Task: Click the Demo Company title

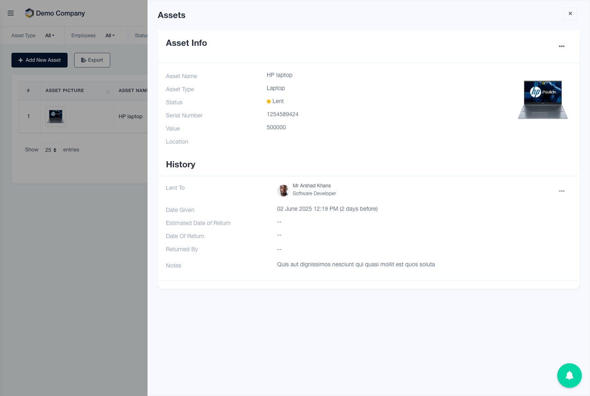Action: tap(61, 13)
